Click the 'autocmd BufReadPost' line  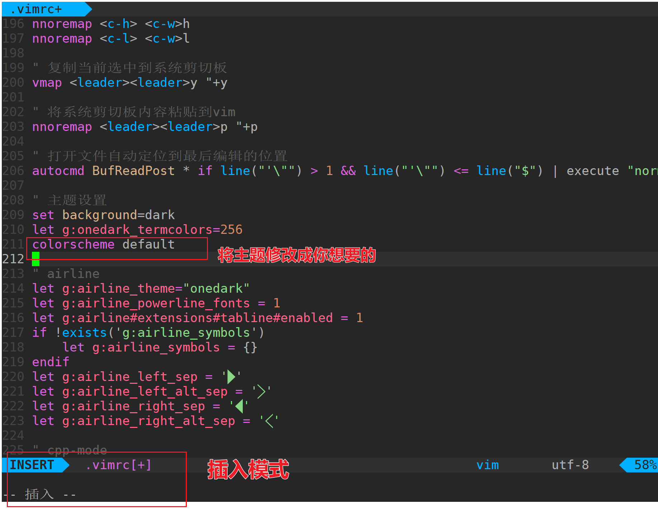click(x=344, y=171)
